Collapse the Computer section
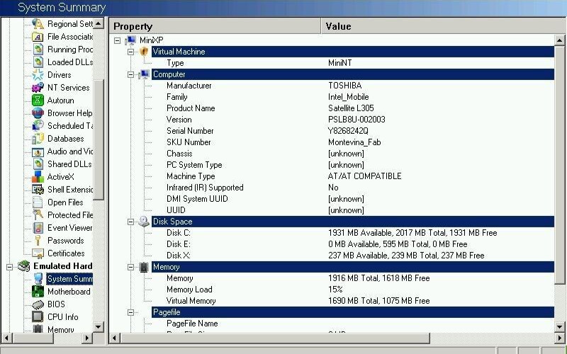Image resolution: width=567 pixels, height=354 pixels. [x=131, y=75]
